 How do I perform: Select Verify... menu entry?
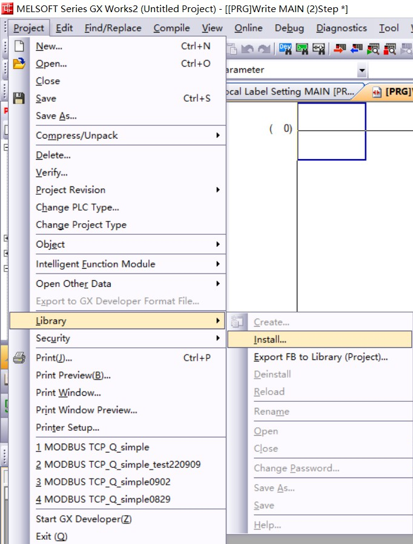(x=117, y=172)
